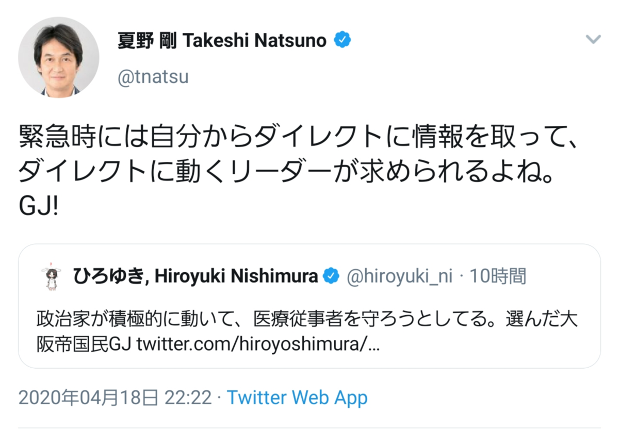Open the @hiroyuki_ni handle
This screenshot has height=429, width=619.
(x=399, y=277)
